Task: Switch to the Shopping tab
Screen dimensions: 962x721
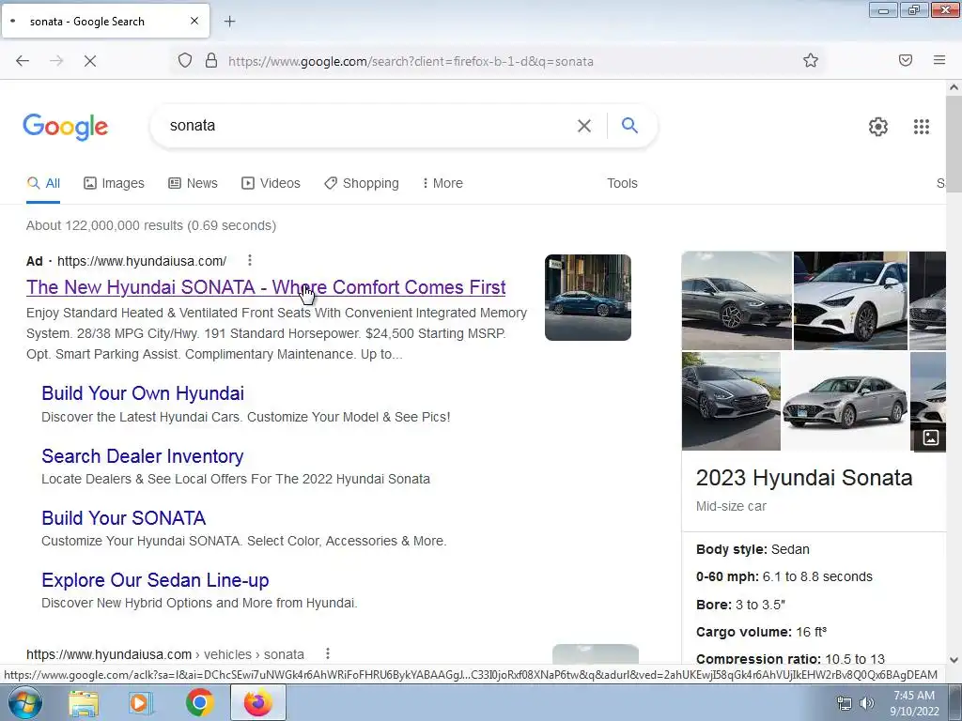Action: [x=362, y=183]
